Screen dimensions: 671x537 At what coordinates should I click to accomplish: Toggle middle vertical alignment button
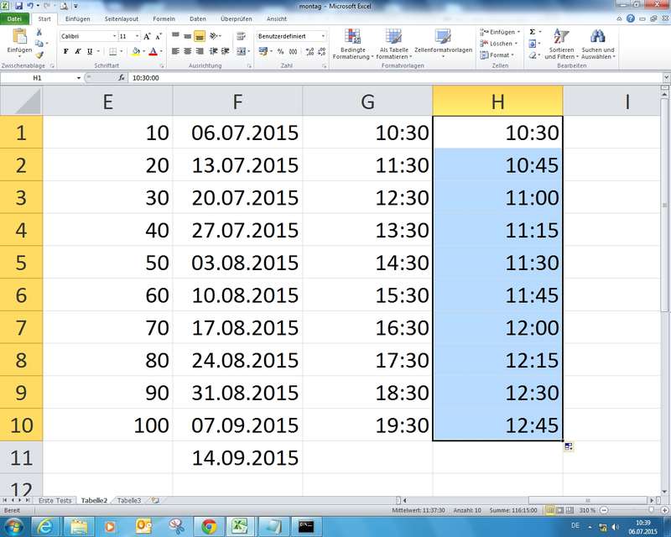point(187,36)
